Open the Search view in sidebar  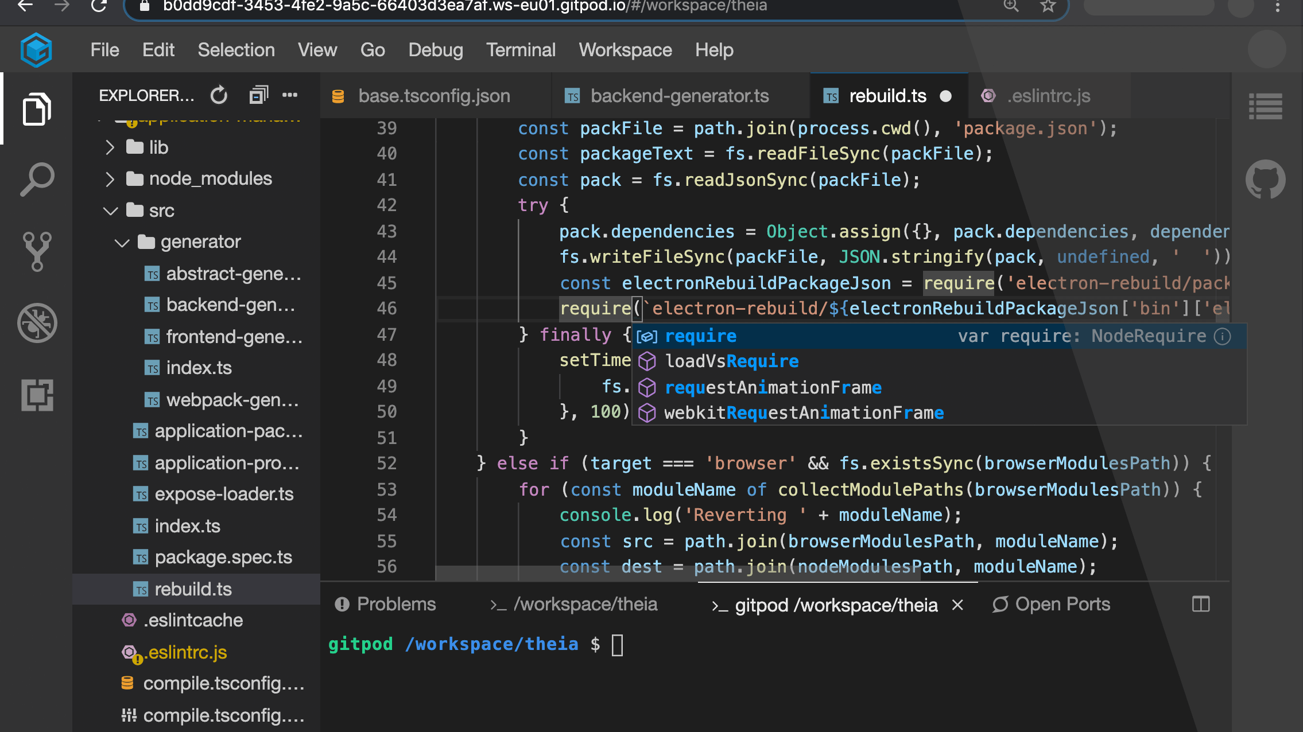coord(37,180)
